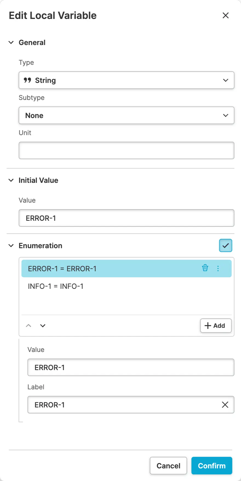241x481 pixels.
Task: Move enumeration entry up with arrow
Action: pyautogui.click(x=28, y=326)
